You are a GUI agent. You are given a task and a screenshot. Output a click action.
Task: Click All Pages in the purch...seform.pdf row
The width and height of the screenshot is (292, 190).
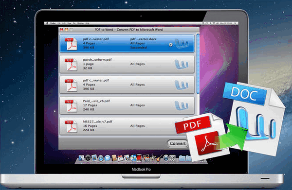pyautogui.click(x=137, y=64)
